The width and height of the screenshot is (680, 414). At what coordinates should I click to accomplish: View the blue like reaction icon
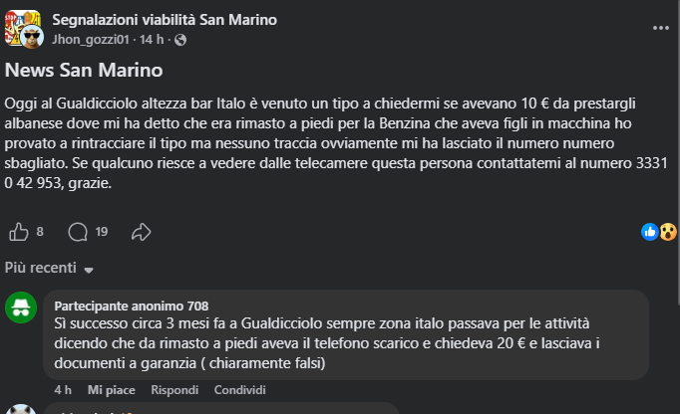coord(650,232)
